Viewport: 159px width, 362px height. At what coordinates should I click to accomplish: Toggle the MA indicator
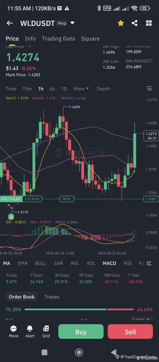click(7, 263)
